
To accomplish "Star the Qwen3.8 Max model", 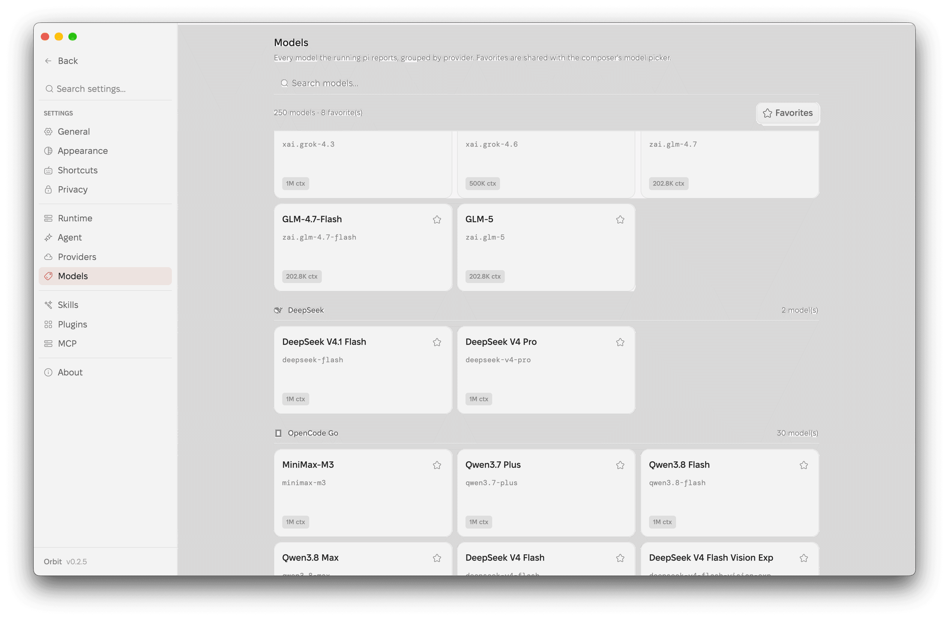I will (x=437, y=558).
